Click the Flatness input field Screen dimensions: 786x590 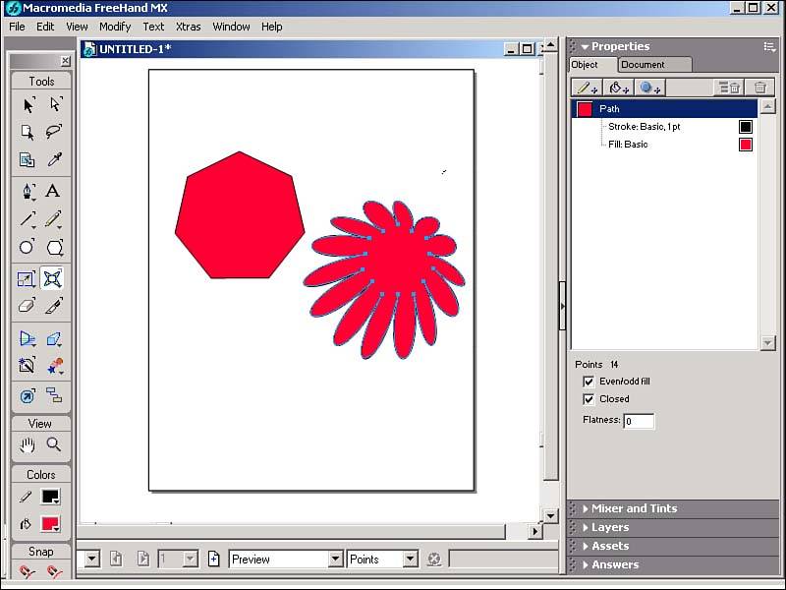639,421
